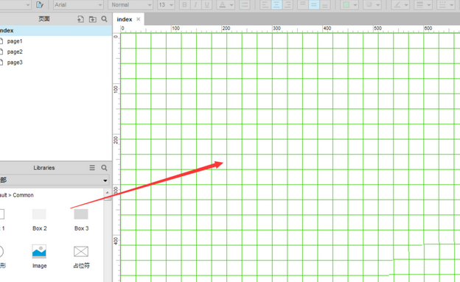Select page2 in the page tree
This screenshot has width=460, height=282.
coord(15,52)
